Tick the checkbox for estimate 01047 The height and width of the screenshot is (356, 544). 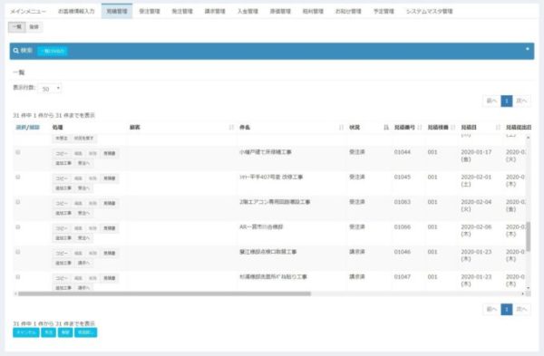(18, 277)
